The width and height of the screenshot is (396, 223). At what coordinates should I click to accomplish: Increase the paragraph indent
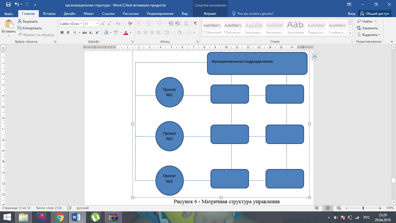[x=177, y=24]
